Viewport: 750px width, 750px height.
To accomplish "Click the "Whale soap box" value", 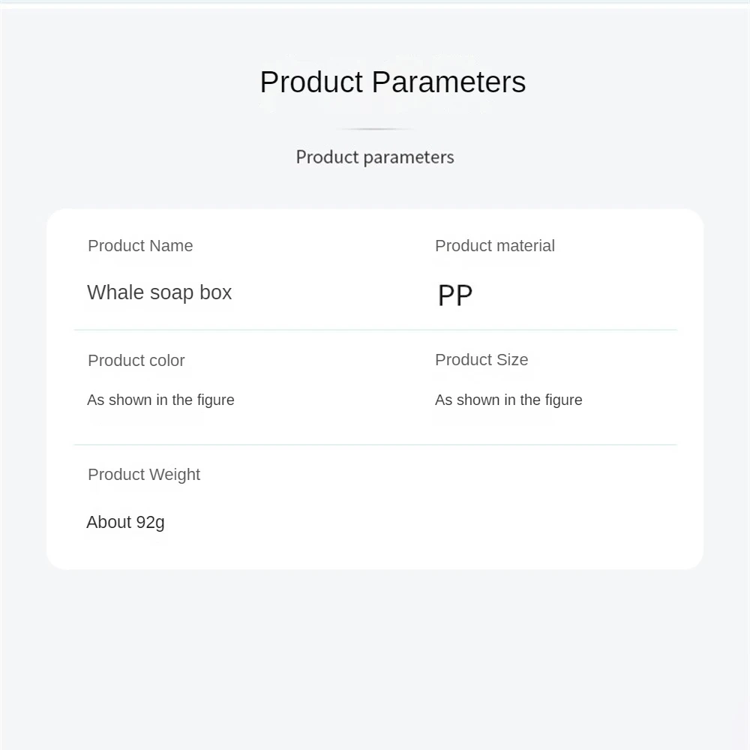I will coord(159,292).
